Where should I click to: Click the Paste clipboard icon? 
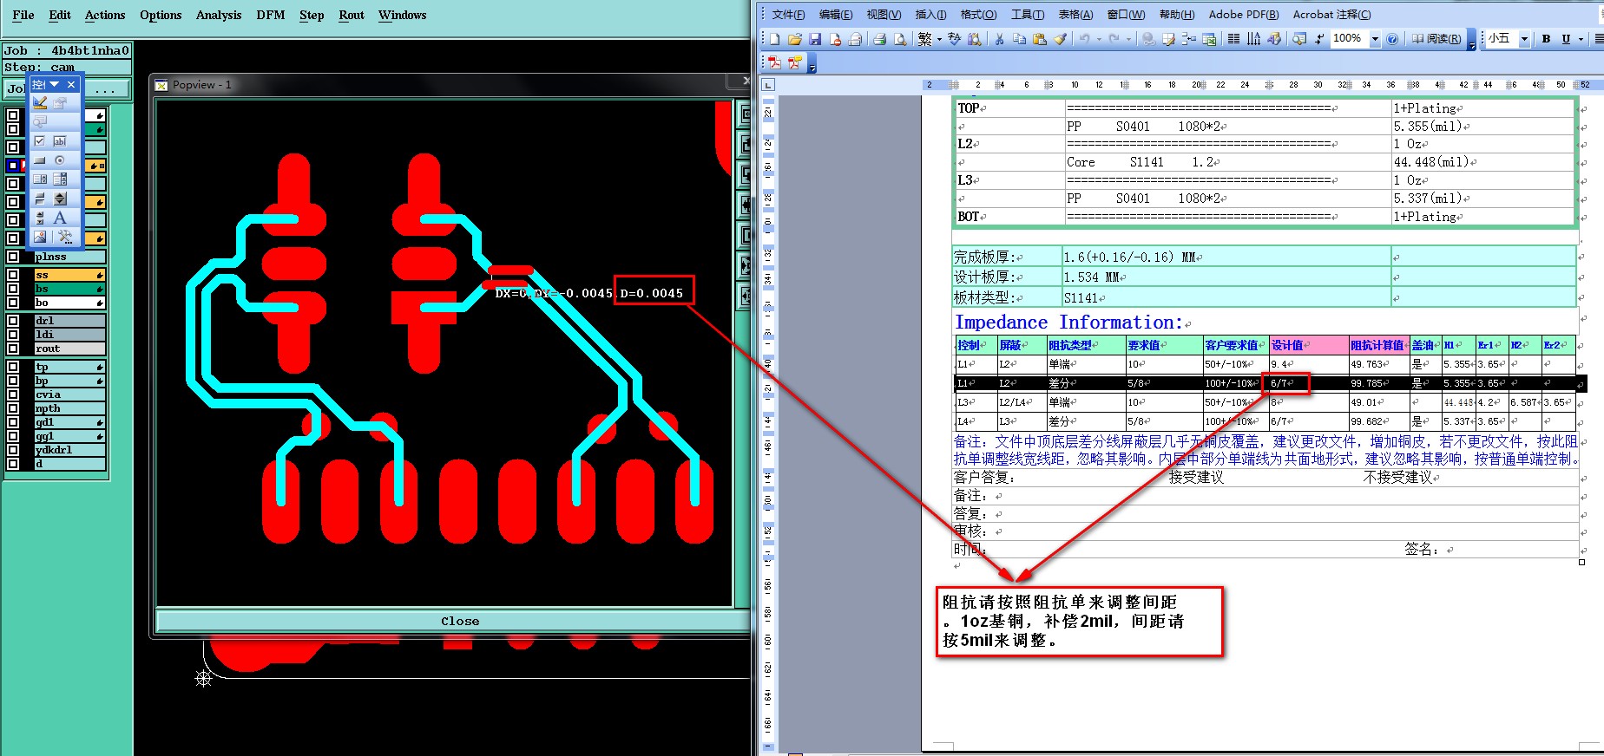[x=1039, y=39]
